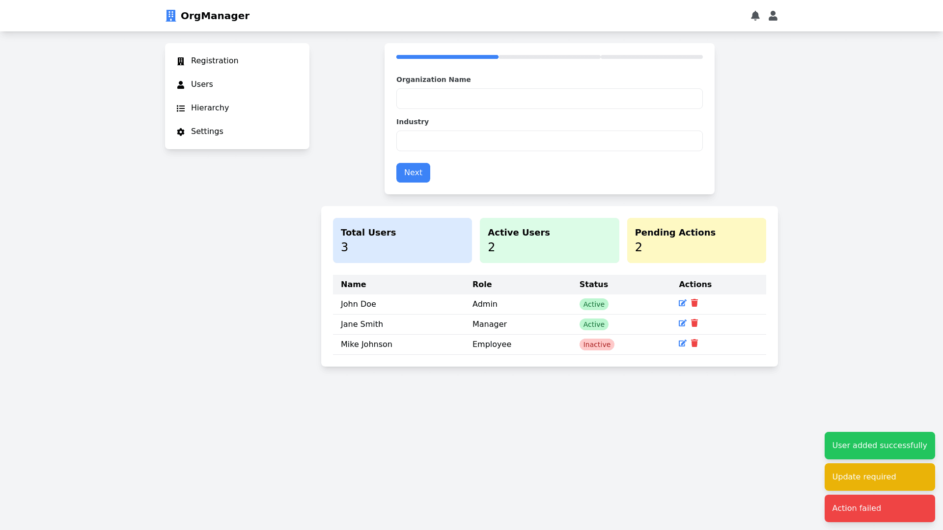Click the Next button
The image size is (943, 530).
pyautogui.click(x=413, y=173)
